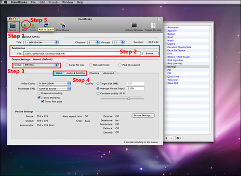Select the Xbox 360 preset
The image size is (241, 176).
pos(173,83)
